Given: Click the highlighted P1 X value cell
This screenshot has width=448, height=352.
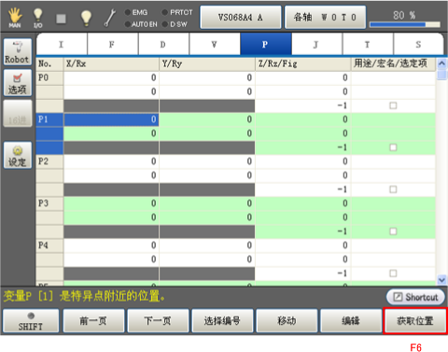Looking at the screenshot, I should point(111,120).
